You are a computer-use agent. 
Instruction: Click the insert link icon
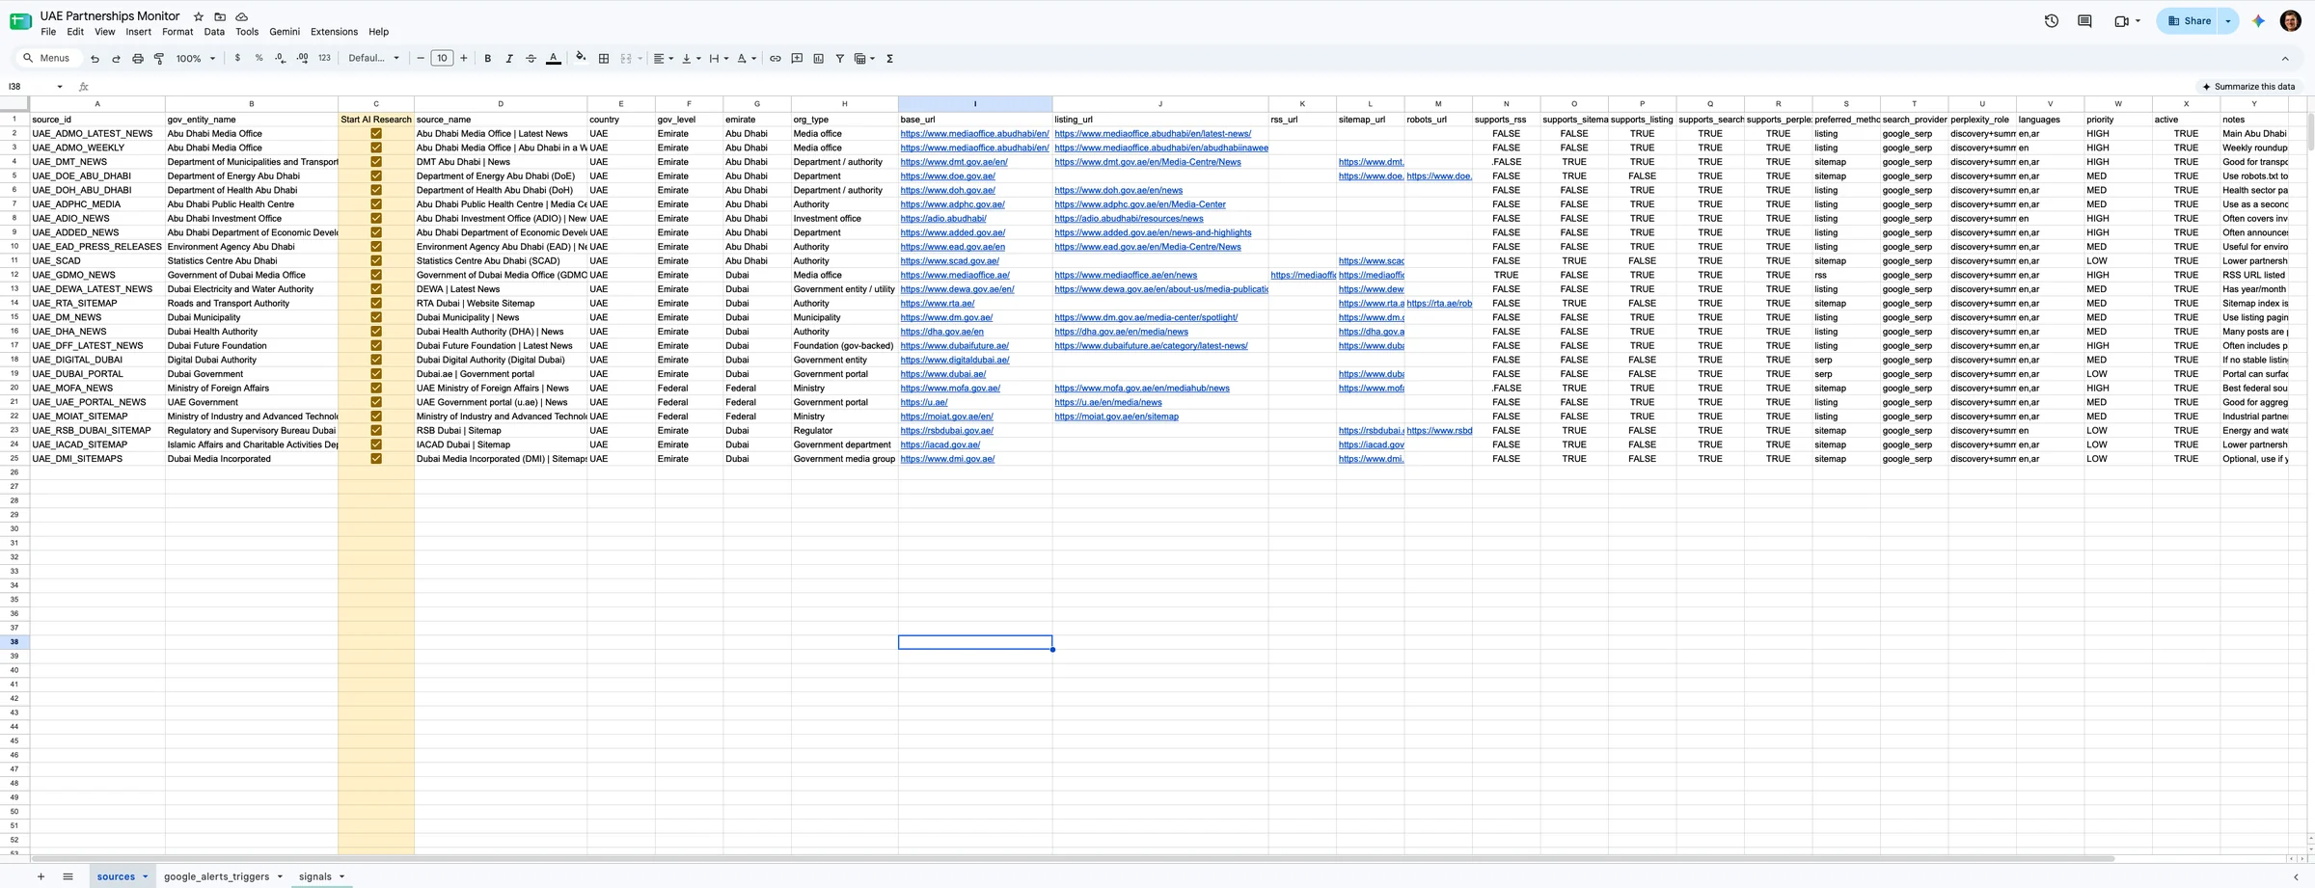tap(775, 59)
